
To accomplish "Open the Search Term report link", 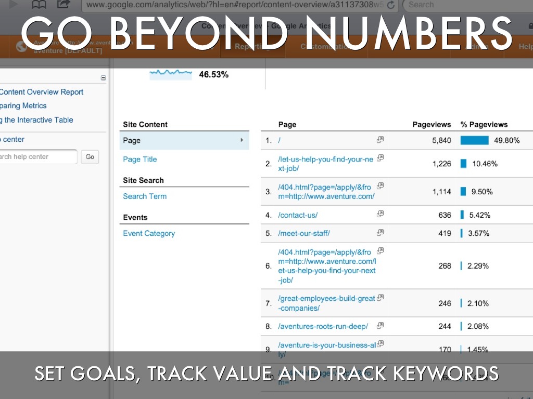I will pos(145,196).
